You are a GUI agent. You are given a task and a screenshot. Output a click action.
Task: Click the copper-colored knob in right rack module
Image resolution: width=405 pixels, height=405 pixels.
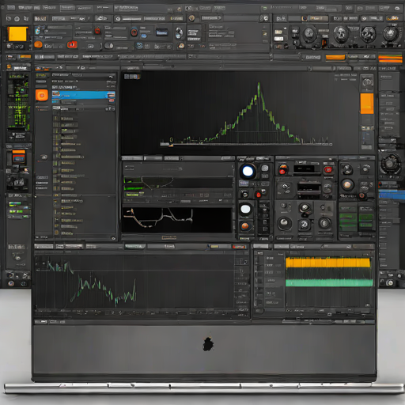347,185
